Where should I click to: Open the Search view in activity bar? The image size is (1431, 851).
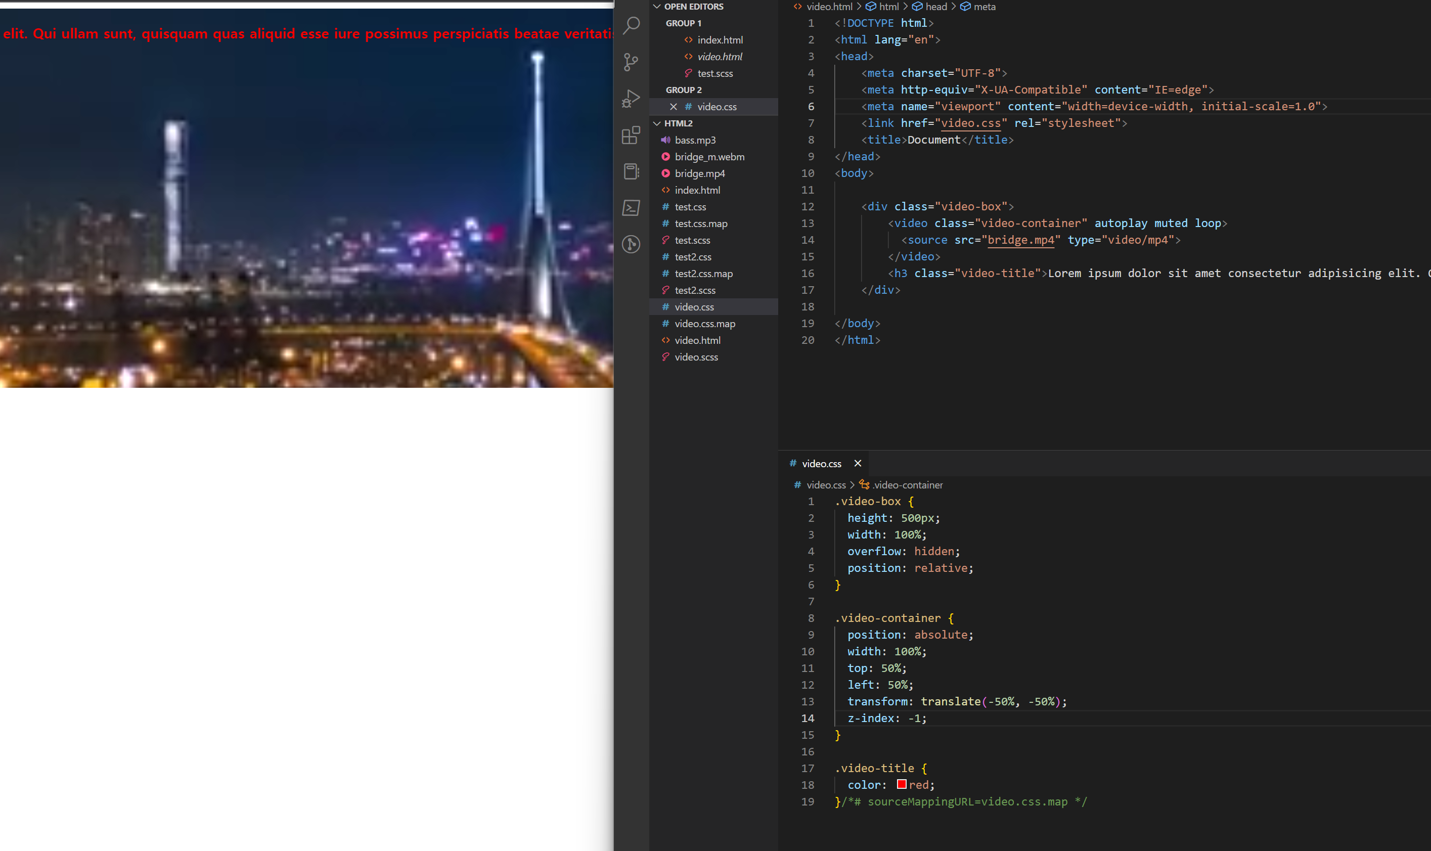pos(631,25)
